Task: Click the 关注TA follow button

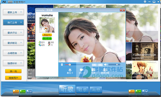Action: click(x=47, y=35)
